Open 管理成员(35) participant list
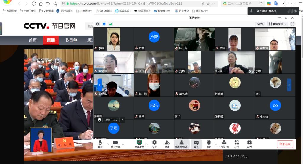The height and width of the screenshot is (164, 303). 181,144
